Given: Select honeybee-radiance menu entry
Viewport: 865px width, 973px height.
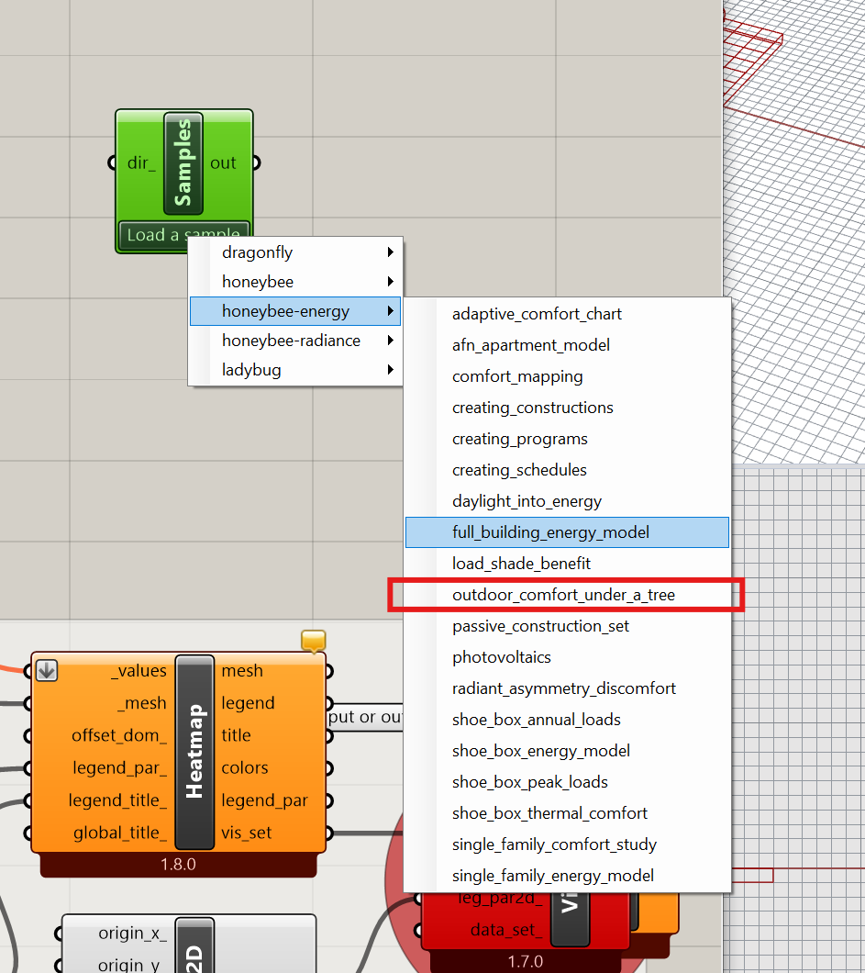Looking at the screenshot, I should pyautogui.click(x=295, y=340).
